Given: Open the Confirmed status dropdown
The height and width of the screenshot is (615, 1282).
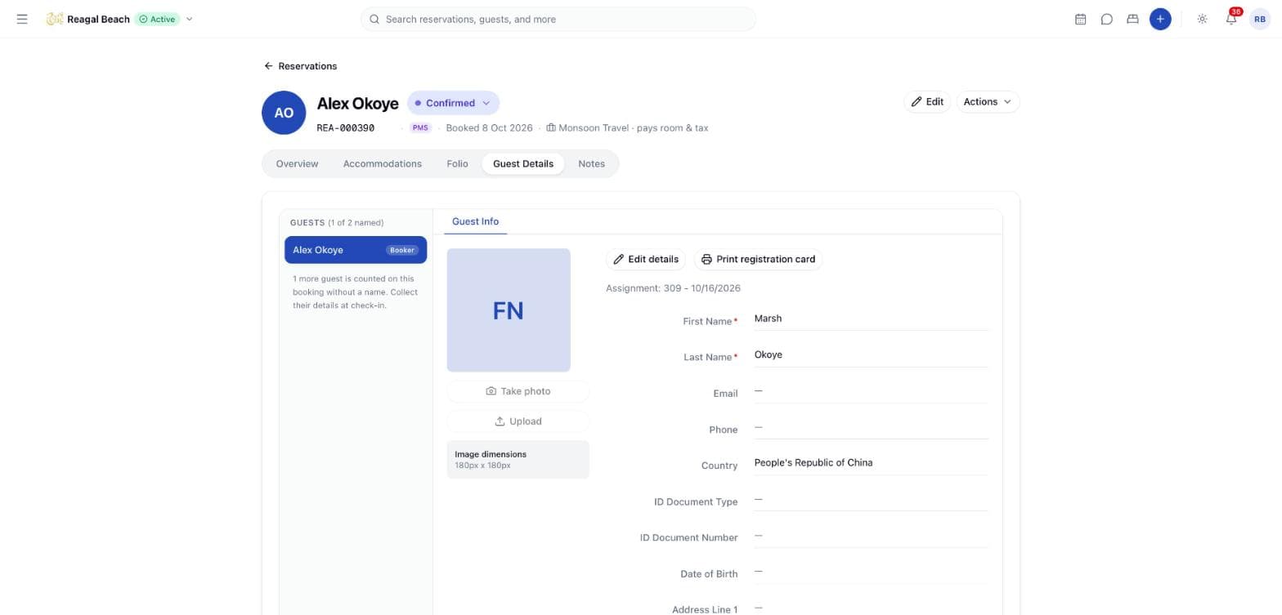Looking at the screenshot, I should [453, 103].
